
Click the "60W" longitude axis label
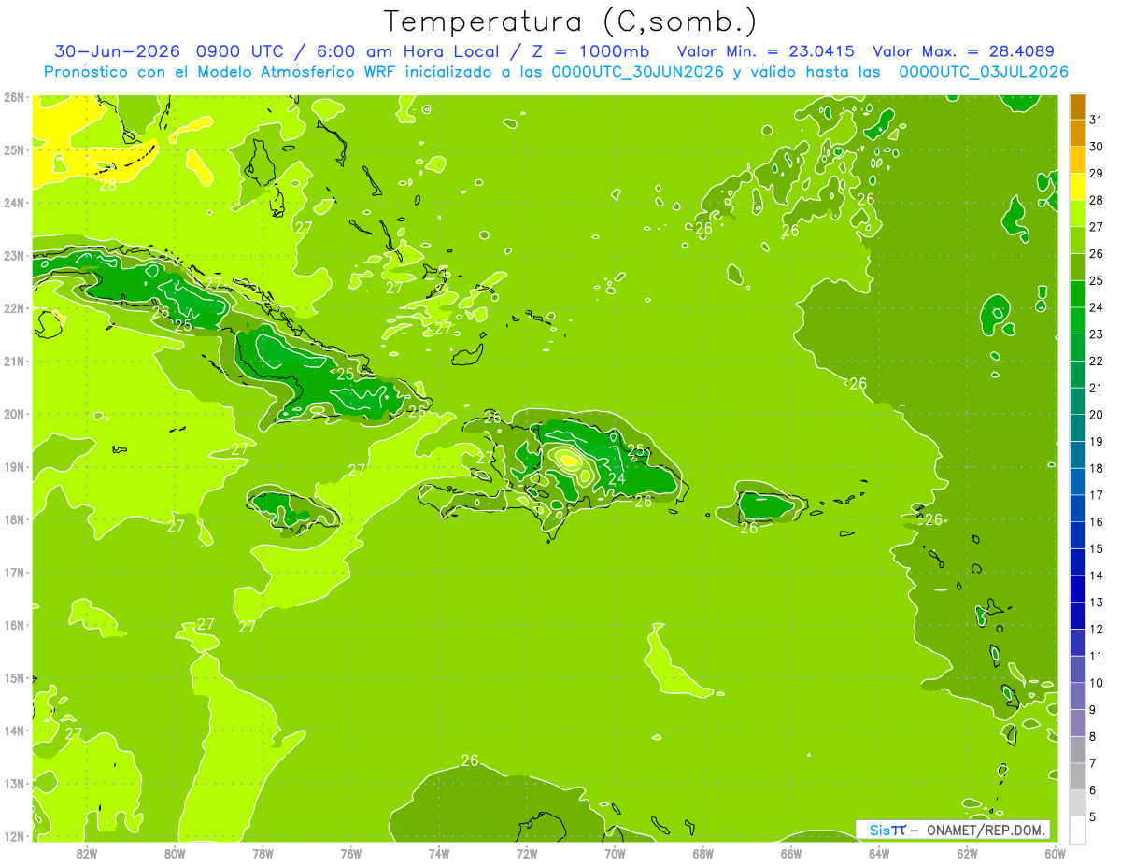1055,853
